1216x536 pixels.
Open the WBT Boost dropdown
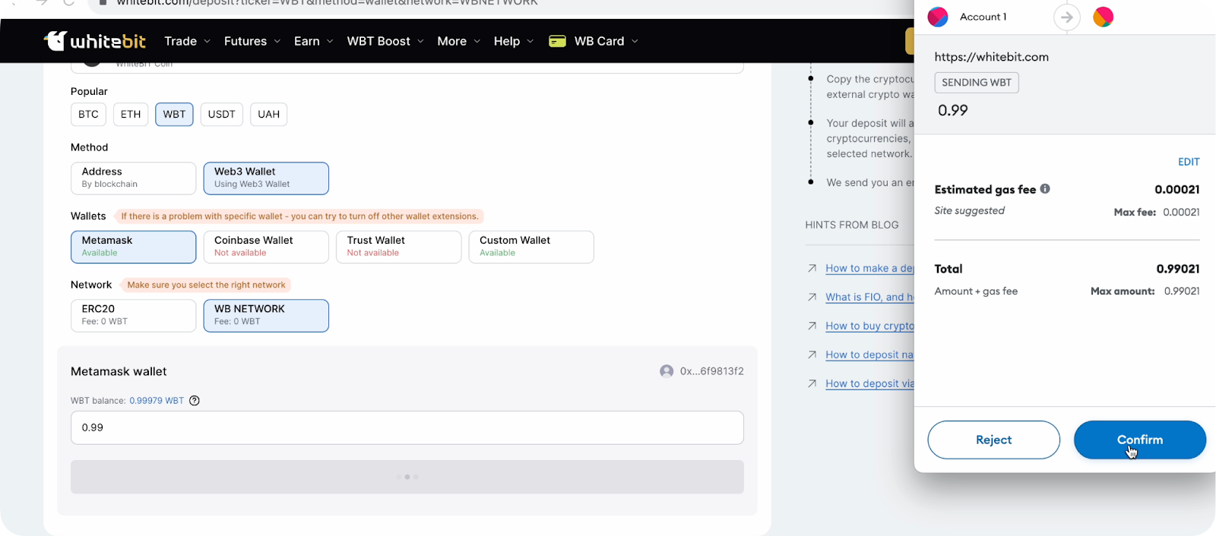click(x=385, y=41)
